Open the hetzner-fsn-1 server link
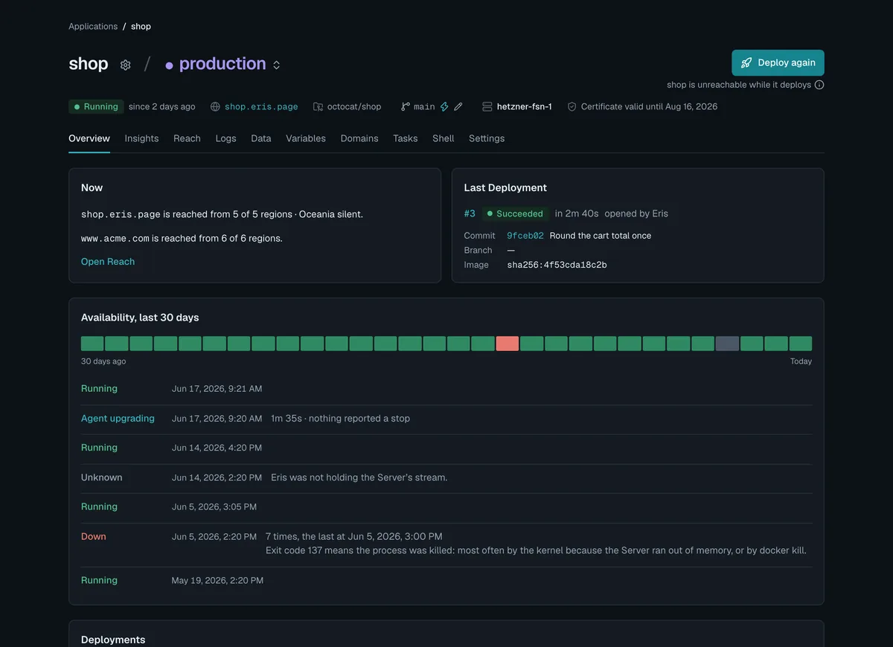Image resolution: width=893 pixels, height=647 pixels. click(525, 107)
